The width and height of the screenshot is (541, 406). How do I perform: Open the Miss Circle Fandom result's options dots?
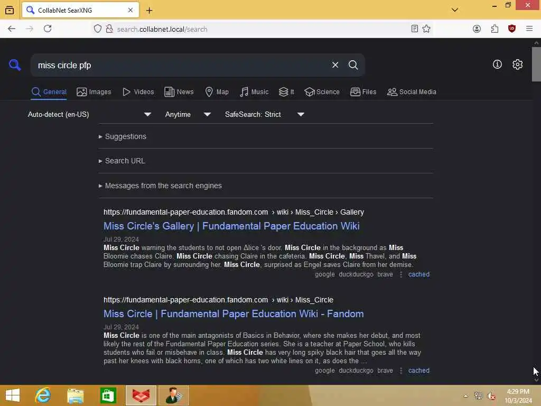(x=400, y=371)
